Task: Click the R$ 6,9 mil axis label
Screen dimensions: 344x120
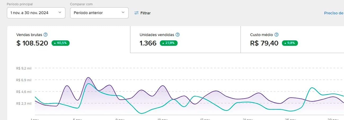Action: point(24,80)
